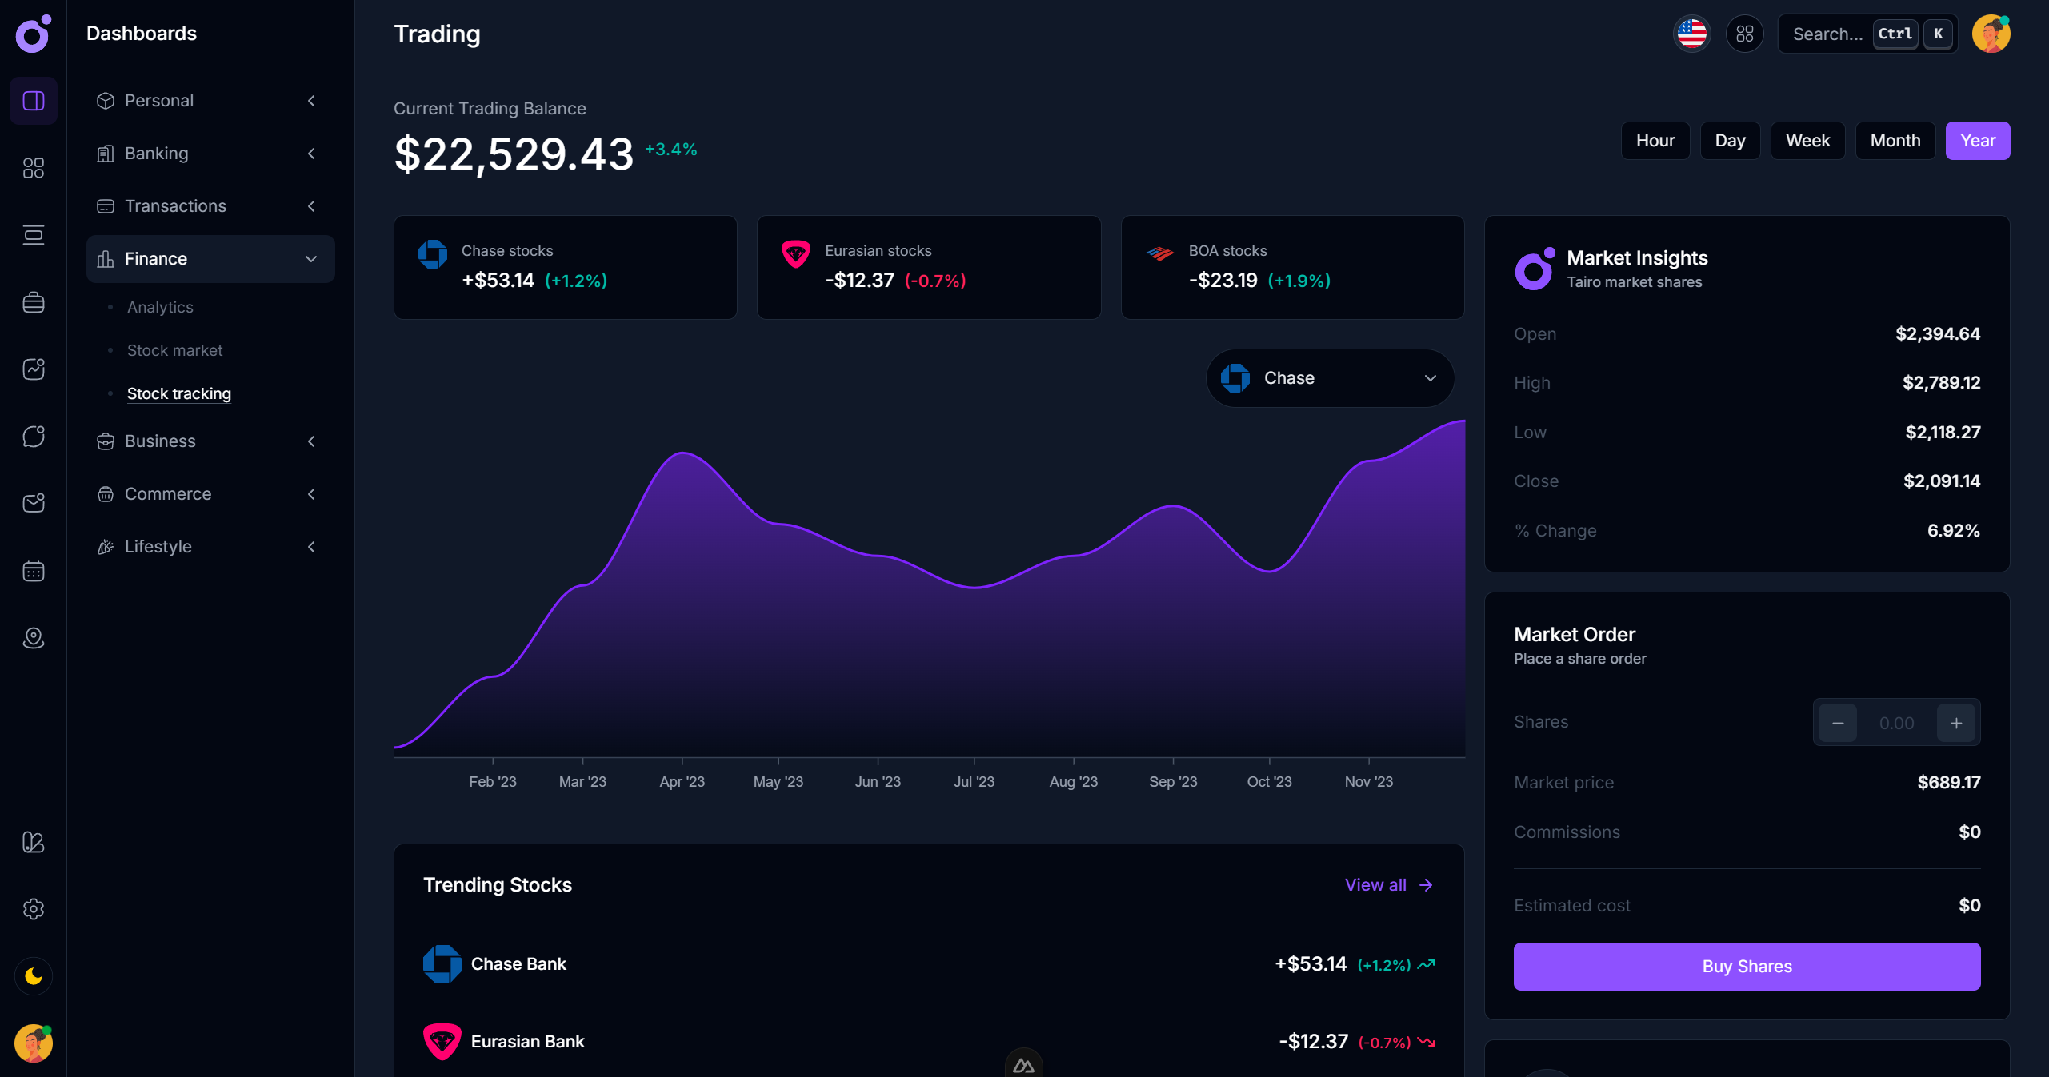Select the Hour time range
The image size is (2049, 1077).
(1655, 140)
